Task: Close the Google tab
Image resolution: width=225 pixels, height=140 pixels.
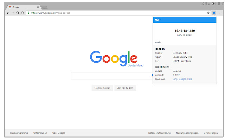Action: pyautogui.click(x=38, y=7)
